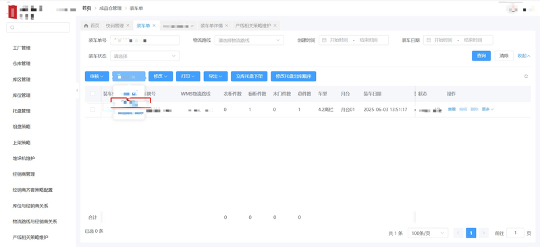The height and width of the screenshot is (247, 540).
Task: Expand the 审核 button dropdown
Action: point(97,76)
